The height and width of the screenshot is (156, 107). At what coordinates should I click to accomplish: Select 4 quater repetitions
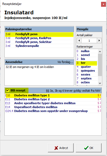click(x=87, y=67)
